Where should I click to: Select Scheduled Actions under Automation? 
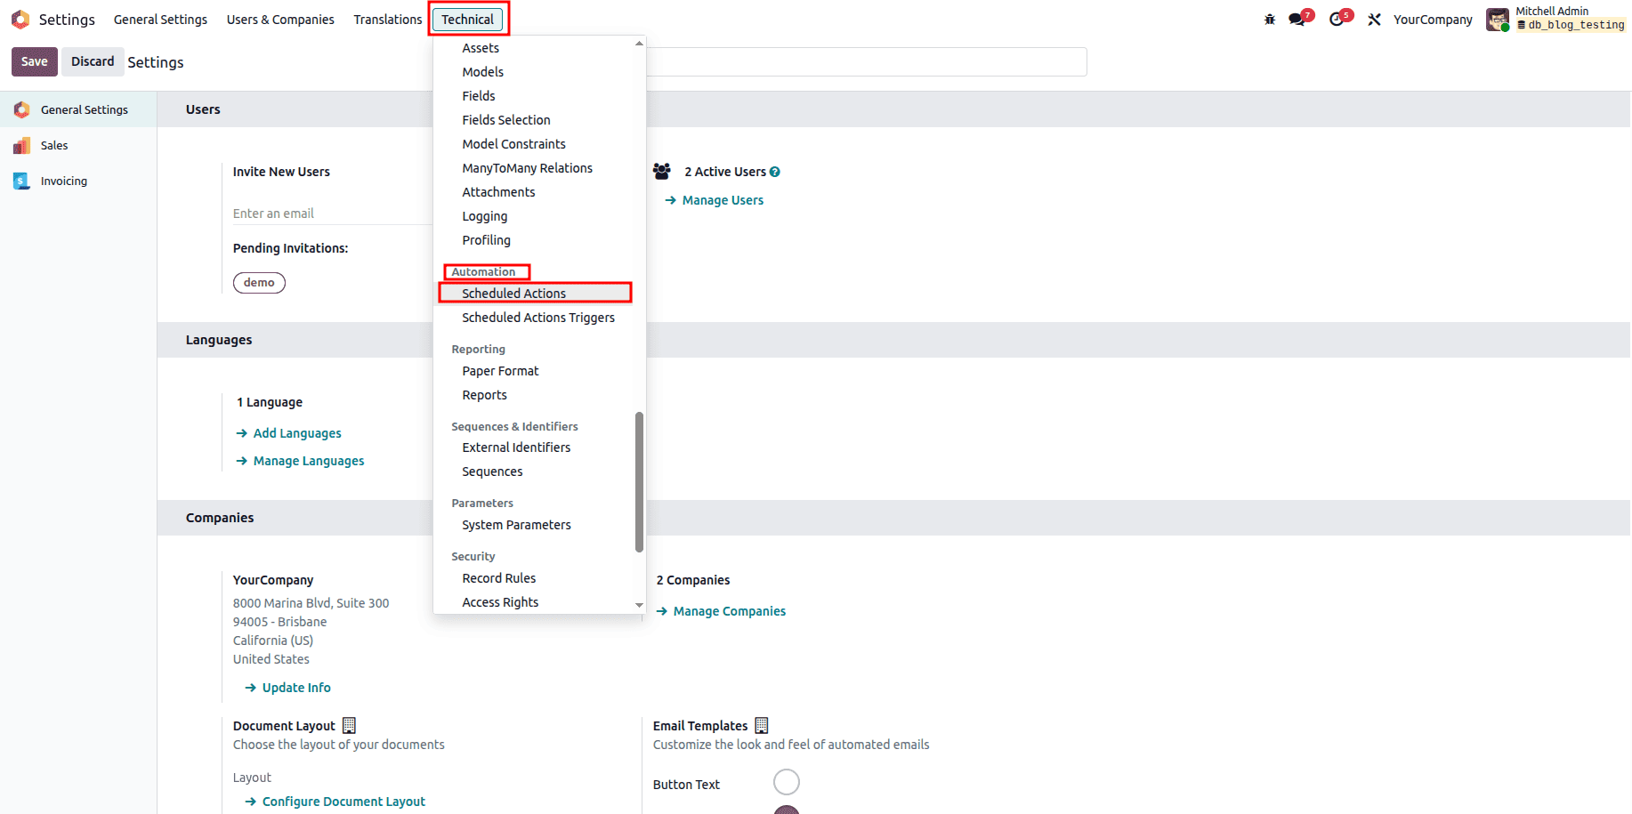(x=514, y=293)
